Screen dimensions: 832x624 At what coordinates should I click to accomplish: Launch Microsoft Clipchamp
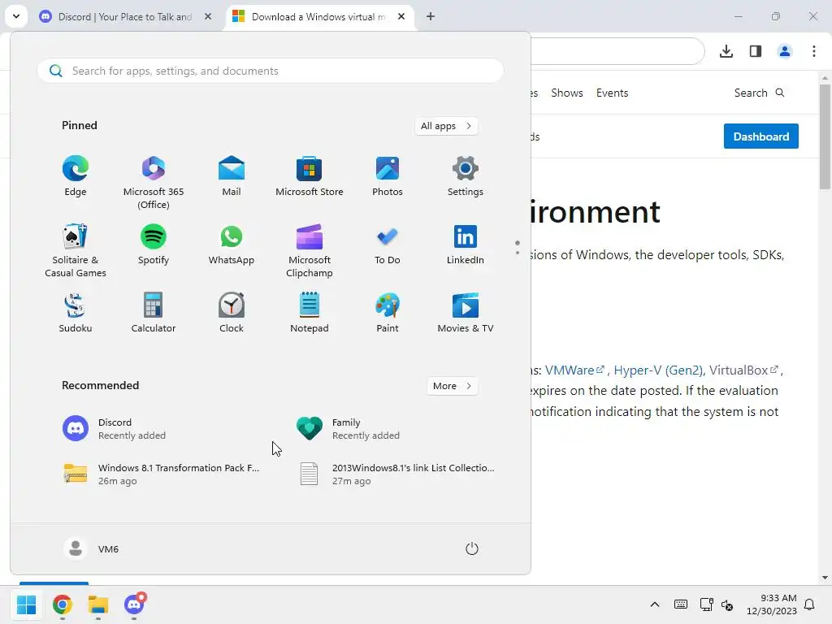(310, 250)
